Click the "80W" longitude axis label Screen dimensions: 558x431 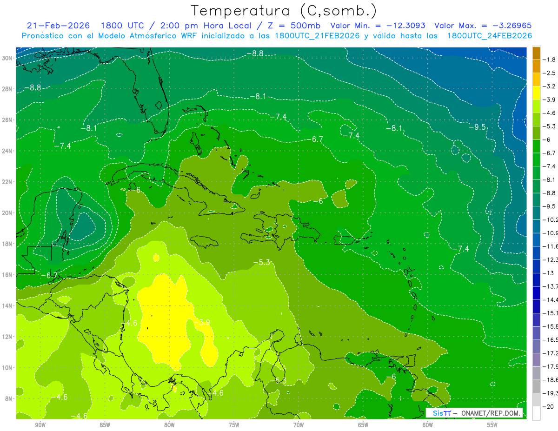pos(169,425)
